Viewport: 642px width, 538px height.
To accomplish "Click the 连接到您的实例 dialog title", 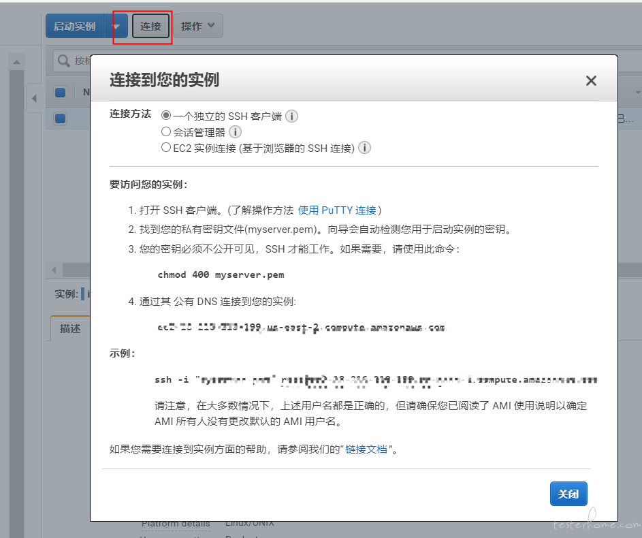I will point(164,80).
